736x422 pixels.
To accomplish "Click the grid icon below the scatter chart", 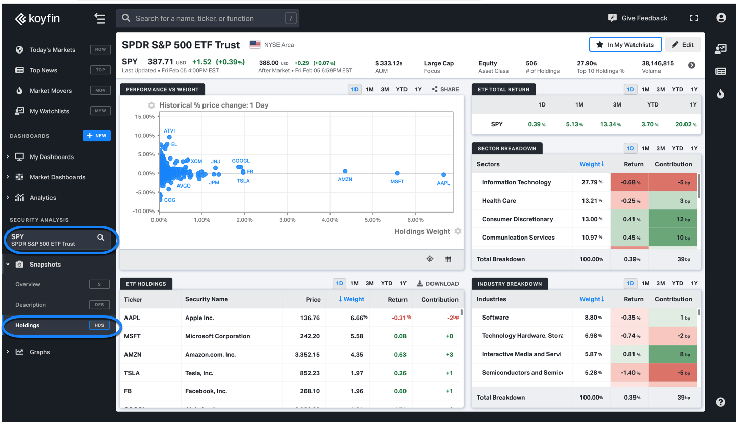I will click(448, 259).
